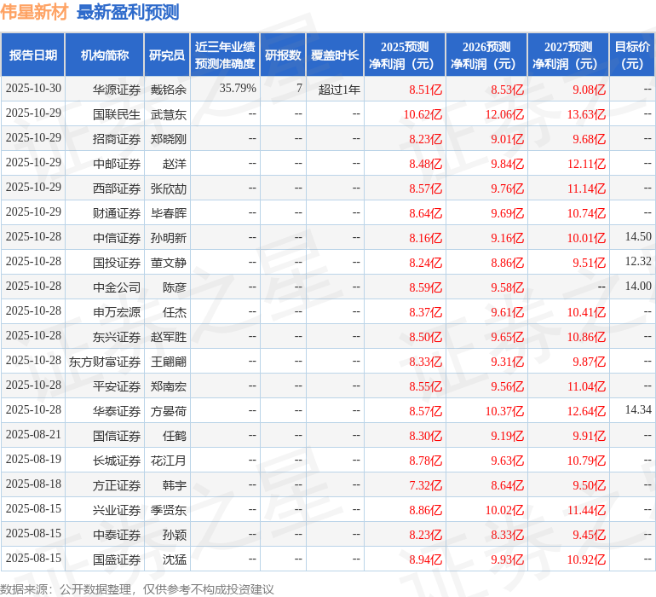Image resolution: width=656 pixels, height=597 pixels.
Task: Click the 近三年业绩预测准确度 column header
Action: tap(225, 55)
